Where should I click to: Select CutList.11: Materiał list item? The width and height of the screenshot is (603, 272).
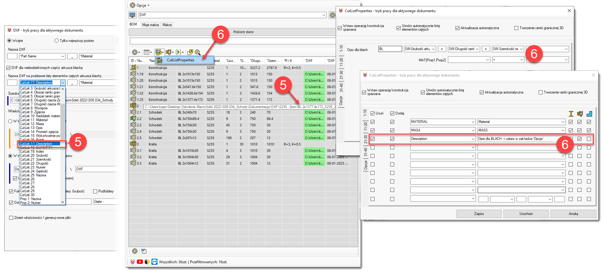(40, 120)
